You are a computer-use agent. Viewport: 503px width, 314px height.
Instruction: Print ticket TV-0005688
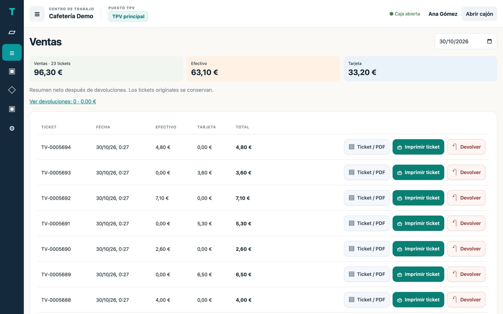(x=418, y=300)
